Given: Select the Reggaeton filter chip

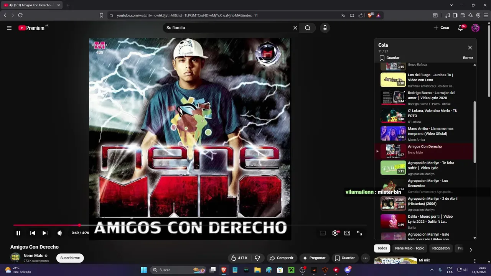Looking at the screenshot, I should (441, 248).
